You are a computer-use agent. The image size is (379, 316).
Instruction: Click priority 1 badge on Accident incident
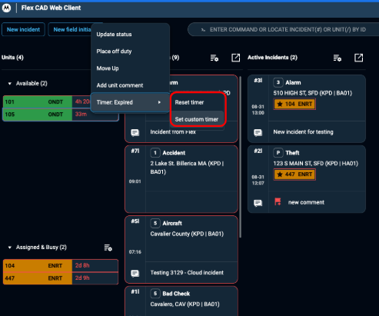[155, 153]
